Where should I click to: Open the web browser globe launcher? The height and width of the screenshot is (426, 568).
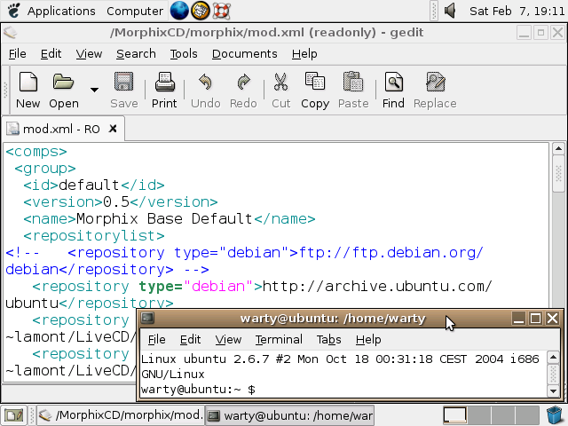(179, 11)
